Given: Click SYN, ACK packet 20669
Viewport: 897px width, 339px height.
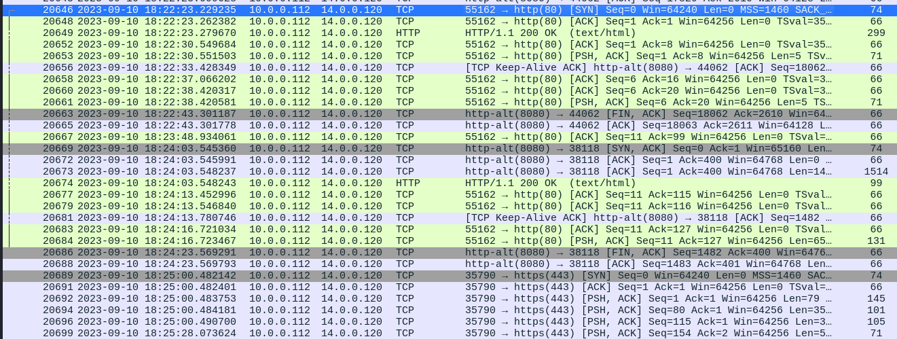Looking at the screenshot, I should click(x=448, y=149).
